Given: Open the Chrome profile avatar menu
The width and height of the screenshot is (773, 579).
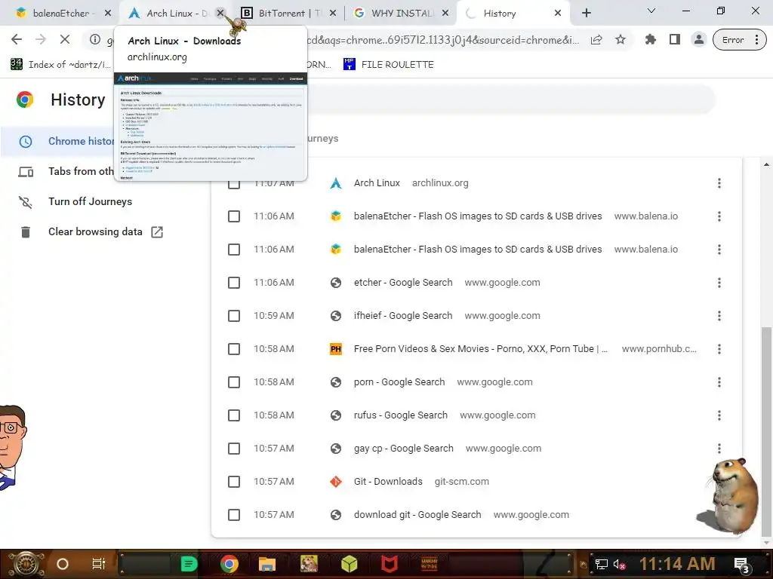Looking at the screenshot, I should point(698,39).
